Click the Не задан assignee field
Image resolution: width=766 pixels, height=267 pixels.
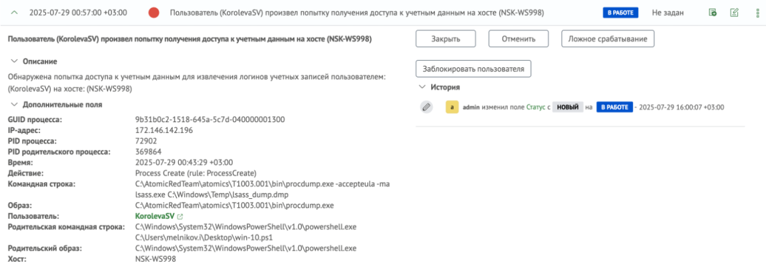[x=668, y=13]
